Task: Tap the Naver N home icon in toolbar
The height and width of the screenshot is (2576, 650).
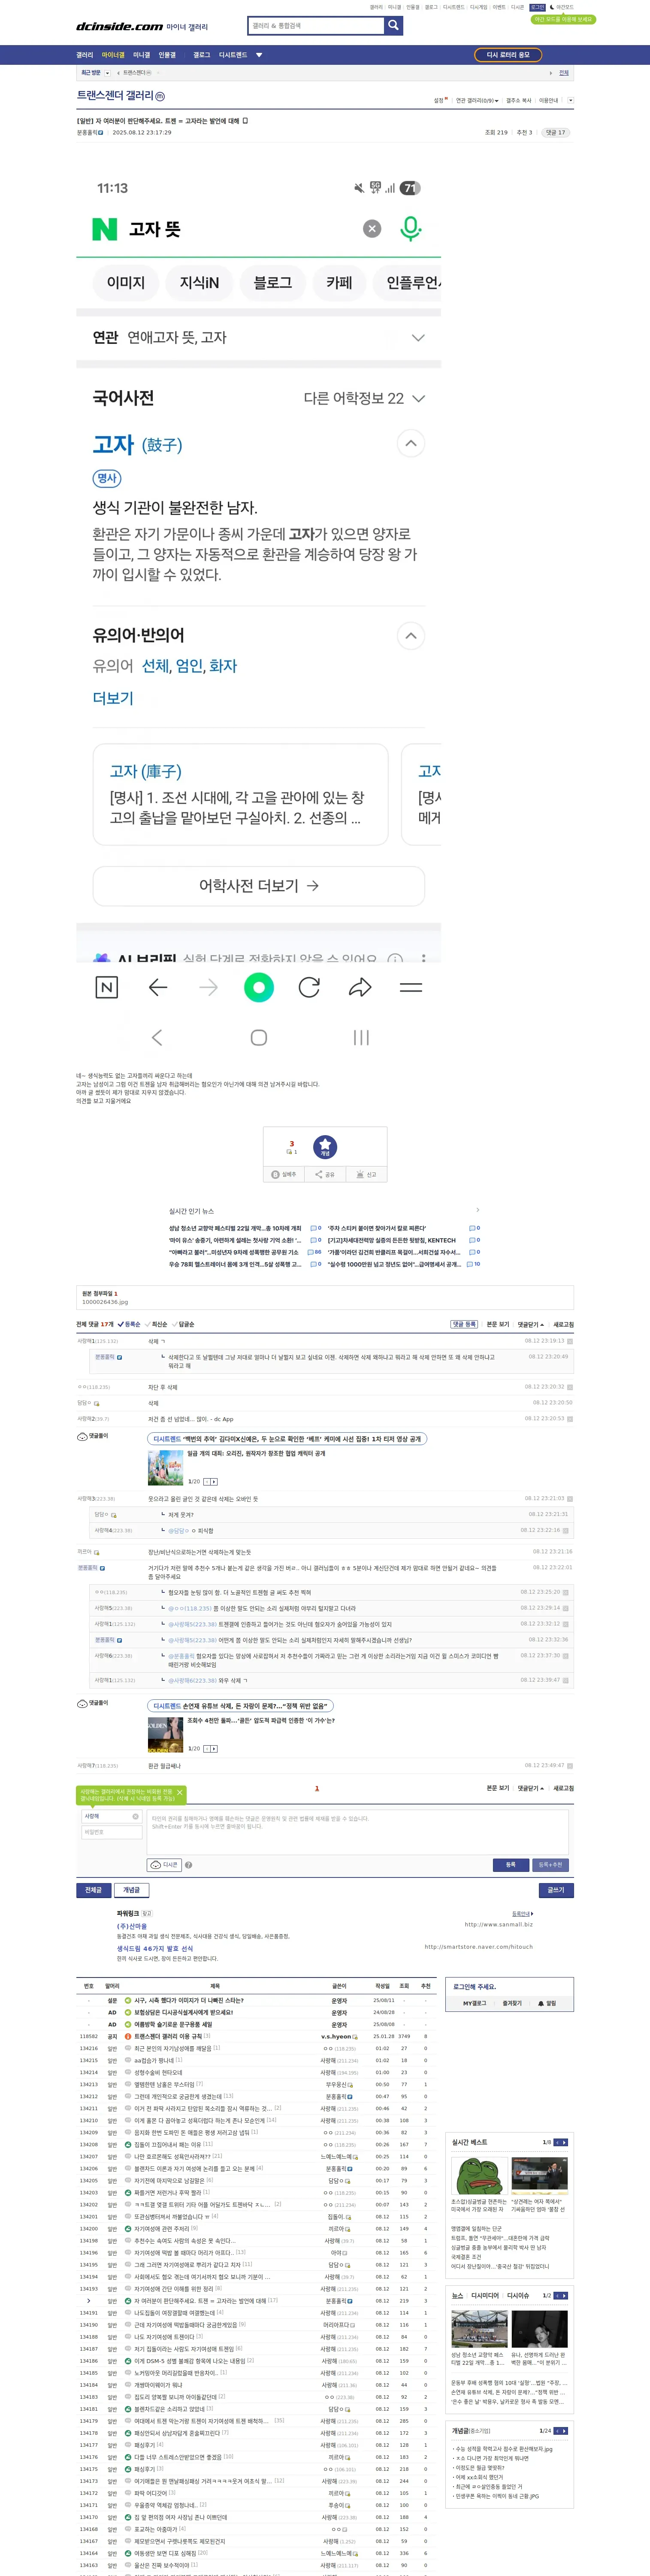Action: click(106, 988)
